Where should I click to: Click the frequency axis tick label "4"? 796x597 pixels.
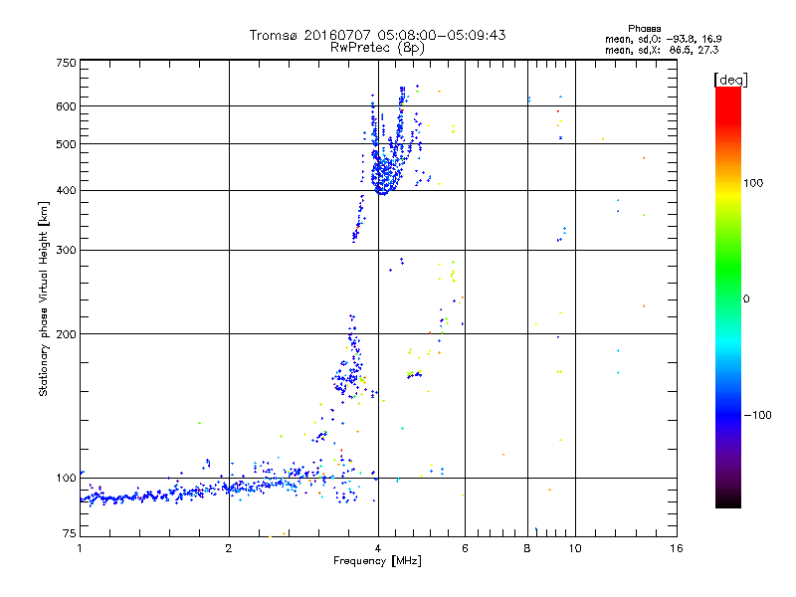[x=378, y=548]
